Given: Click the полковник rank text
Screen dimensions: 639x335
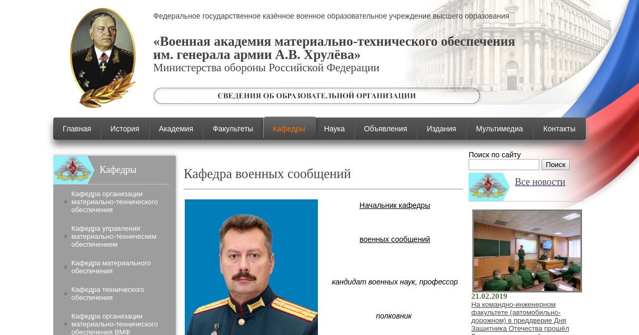Looking at the screenshot, I should tap(394, 316).
